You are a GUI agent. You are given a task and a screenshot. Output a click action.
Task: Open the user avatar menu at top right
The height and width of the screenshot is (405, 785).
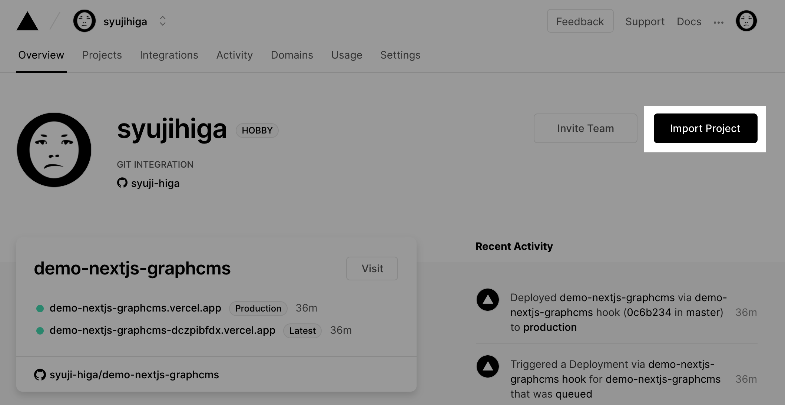pos(746,21)
